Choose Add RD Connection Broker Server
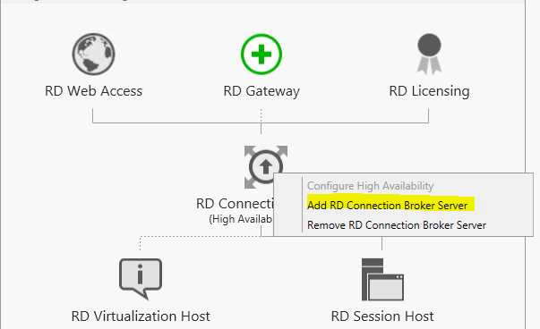 (x=388, y=206)
